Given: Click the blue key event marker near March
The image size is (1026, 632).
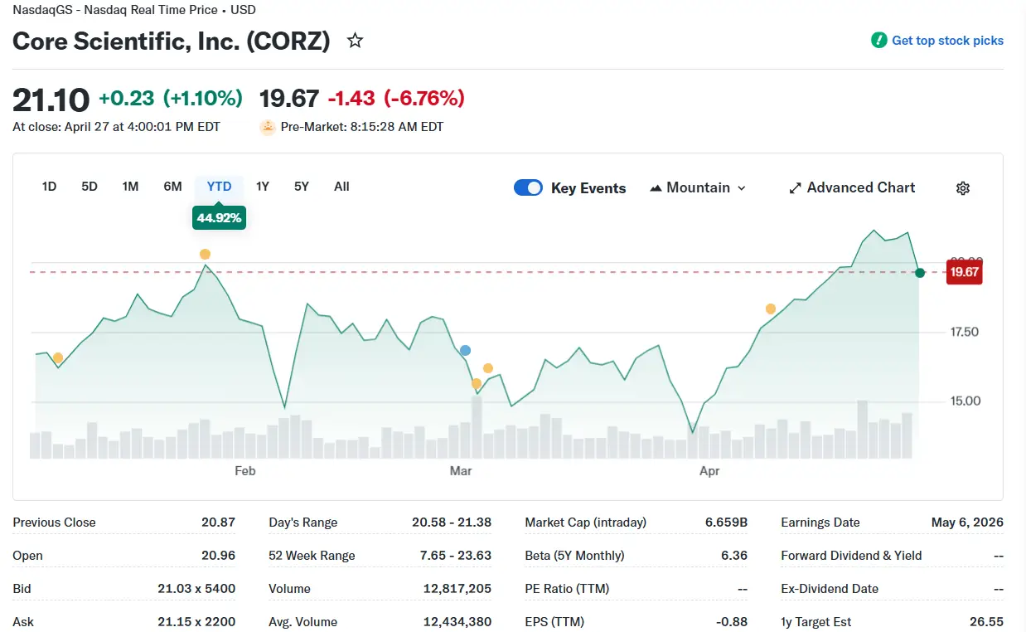Looking at the screenshot, I should (x=465, y=351).
